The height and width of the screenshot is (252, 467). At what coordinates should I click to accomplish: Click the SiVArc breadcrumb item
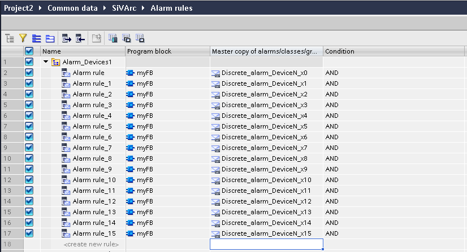click(x=124, y=8)
